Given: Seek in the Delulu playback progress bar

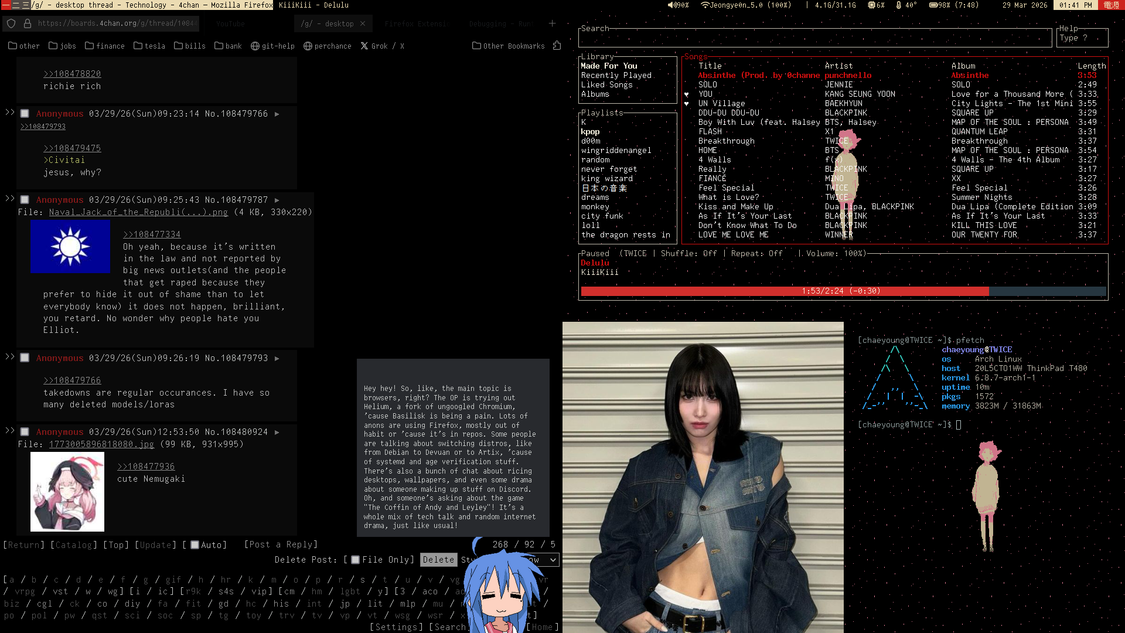Looking at the screenshot, I should 843,291.
